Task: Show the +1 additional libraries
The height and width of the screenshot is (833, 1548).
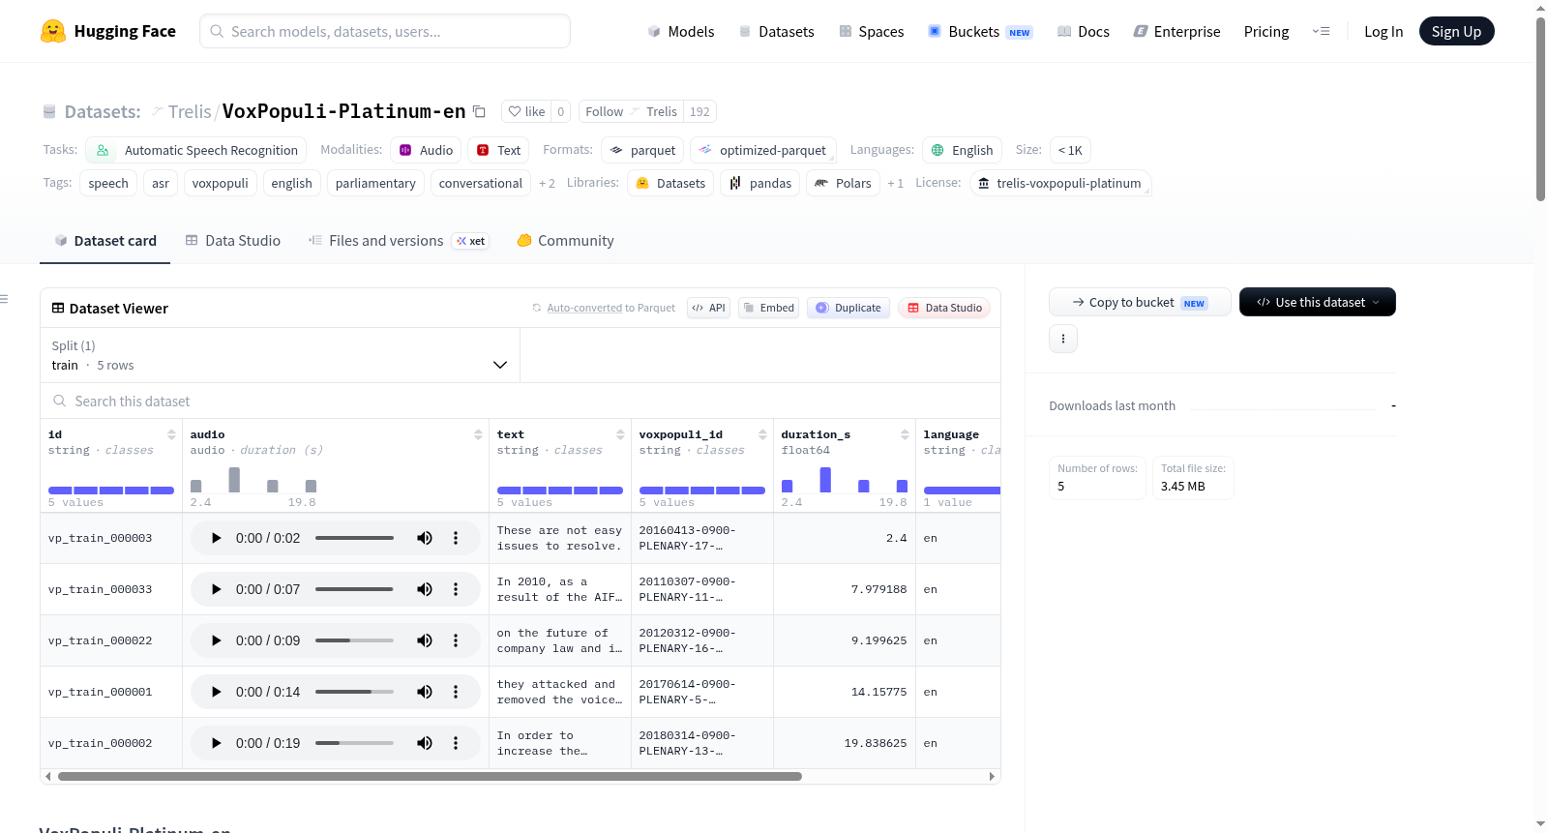Action: click(895, 183)
